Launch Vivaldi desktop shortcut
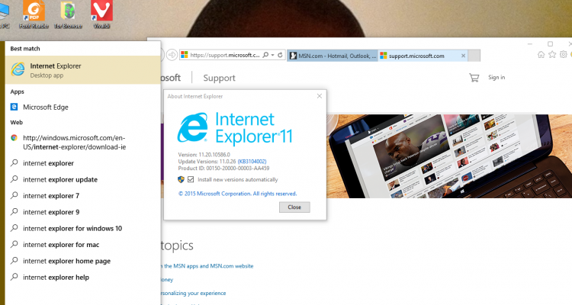 (101, 14)
